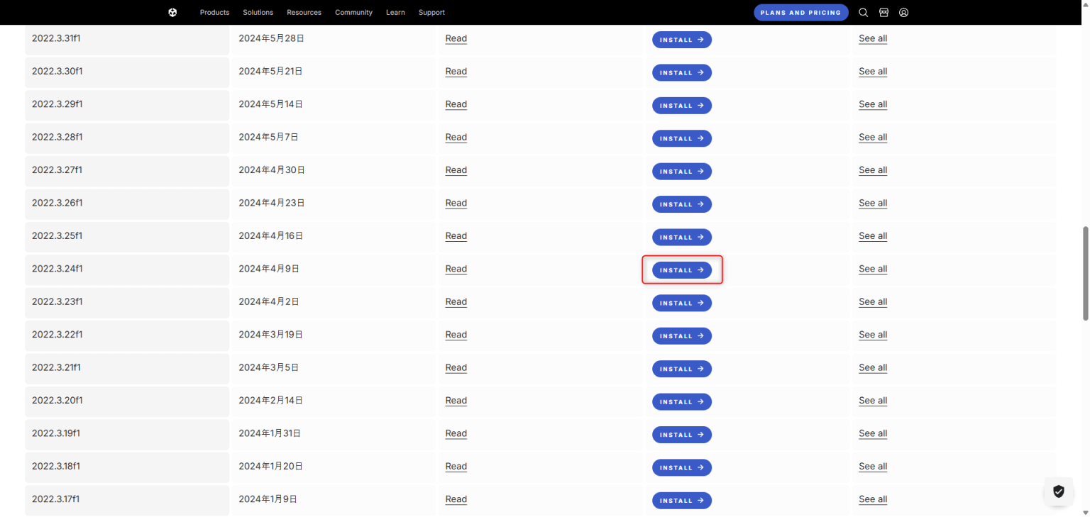The width and height of the screenshot is (1090, 517).
Task: Read release notes for 2022.3.28f1
Action: tap(456, 137)
